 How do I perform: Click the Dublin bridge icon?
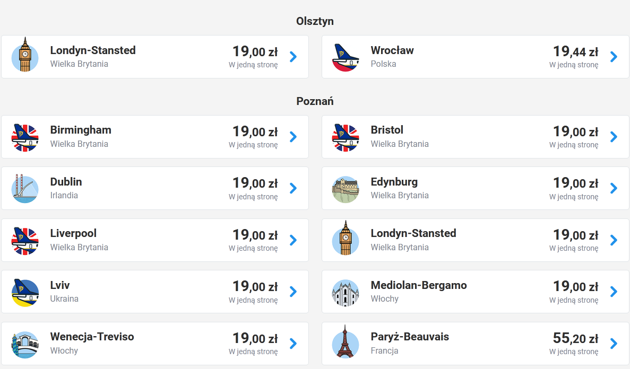click(25, 188)
